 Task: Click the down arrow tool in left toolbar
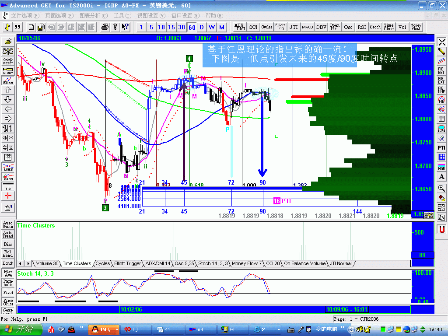[8, 99]
